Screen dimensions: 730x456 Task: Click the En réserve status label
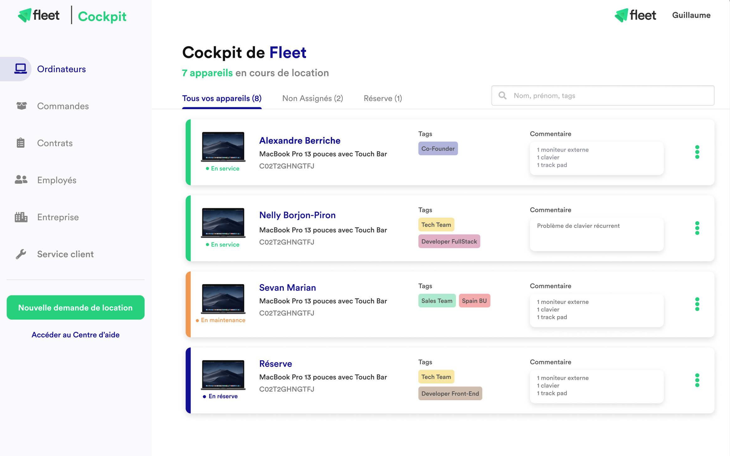[220, 396]
